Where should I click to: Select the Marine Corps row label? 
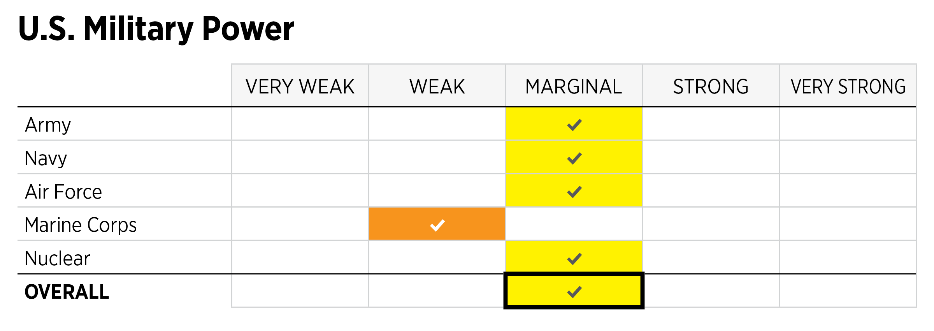[x=81, y=225]
